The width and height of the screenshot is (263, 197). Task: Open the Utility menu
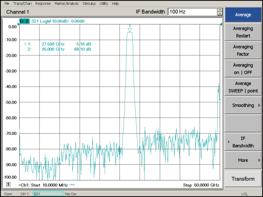[x=103, y=3]
